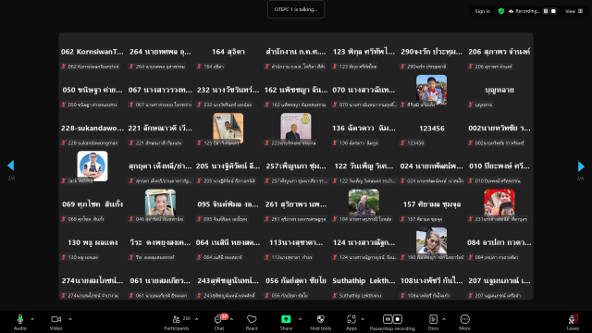Go to the previous gallery page
Viewport: 592px width, 333px height.
(x=11, y=166)
